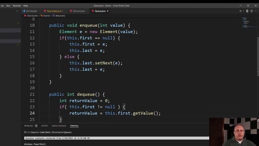
Task: Close the Queue.java tab
Action: (x=108, y=11)
